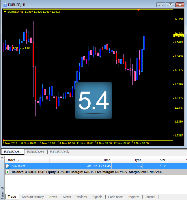Viewport: 187px width, 200px height.
Task: Switch to the EURUSD,H4 chart tab
Action: (35, 152)
